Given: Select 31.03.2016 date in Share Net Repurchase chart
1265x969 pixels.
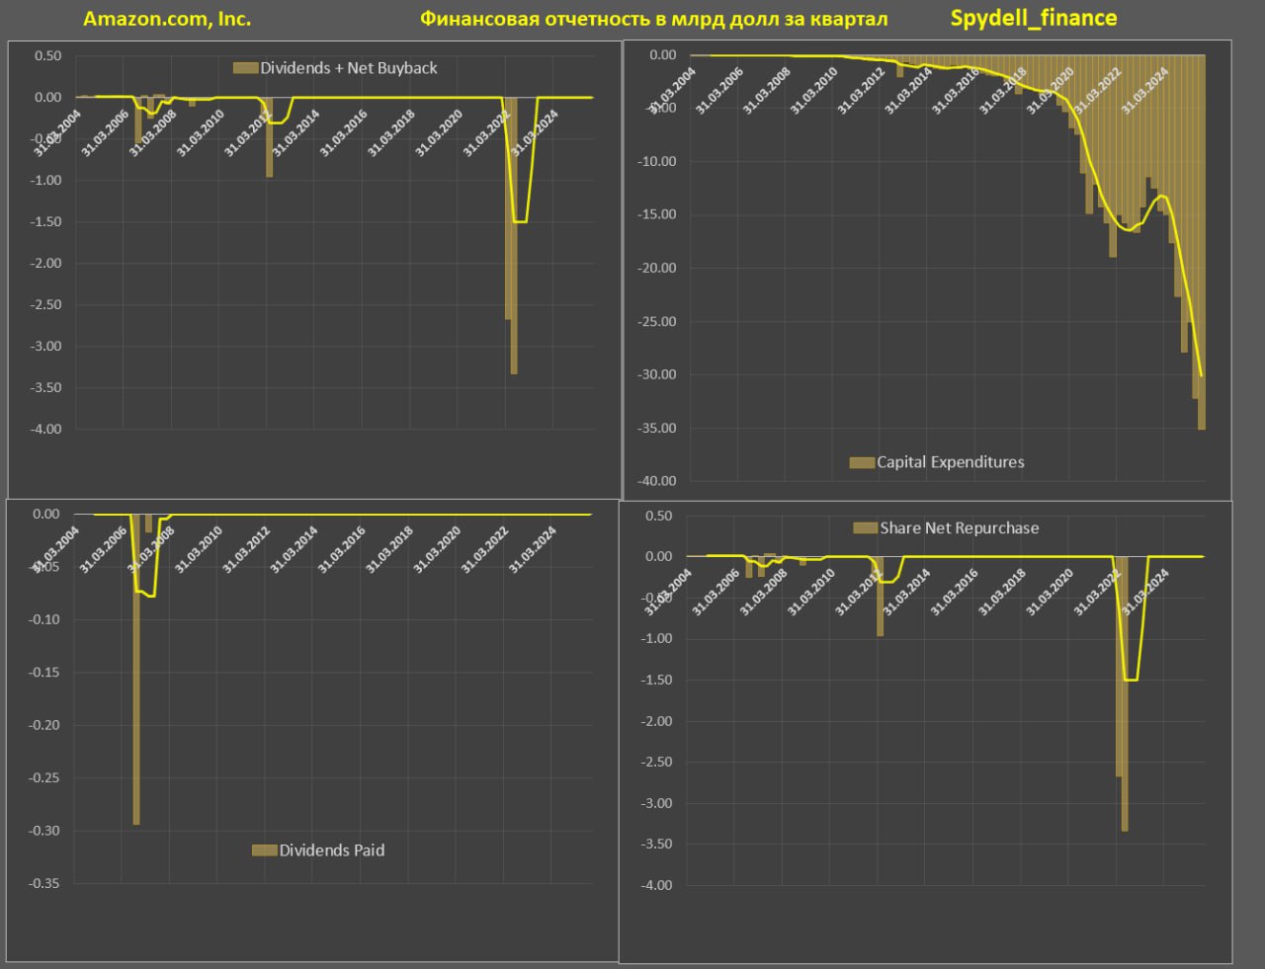Looking at the screenshot, I should pyautogui.click(x=954, y=593).
